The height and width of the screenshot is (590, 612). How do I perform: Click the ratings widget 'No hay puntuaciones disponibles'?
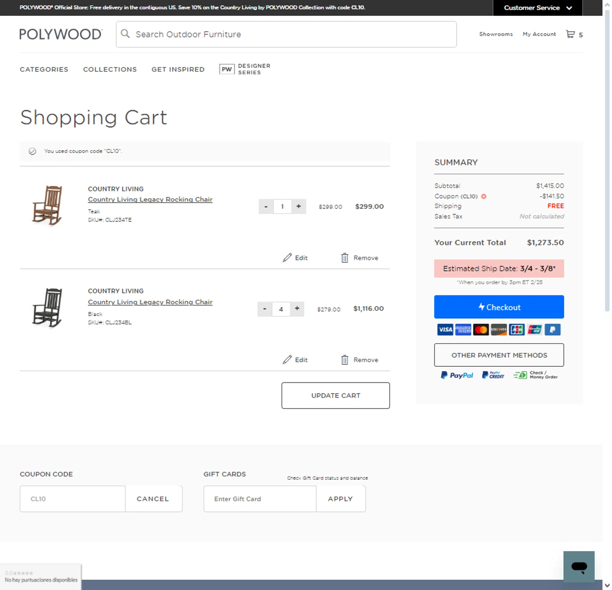pos(41,577)
